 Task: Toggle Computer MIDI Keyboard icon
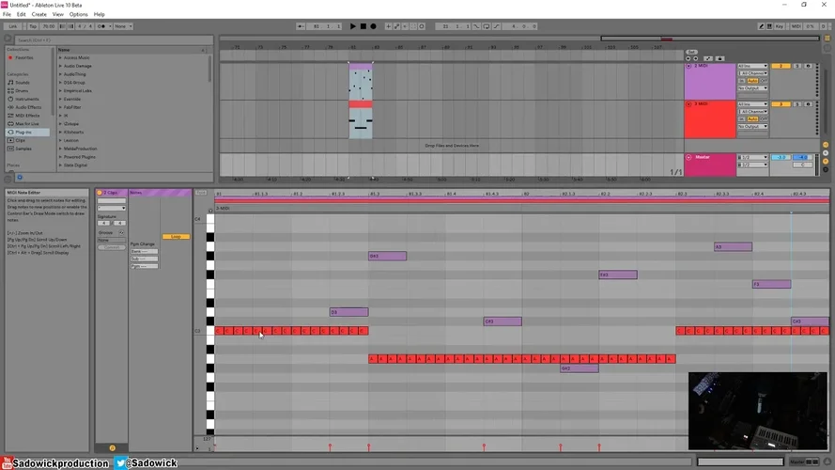coord(769,26)
